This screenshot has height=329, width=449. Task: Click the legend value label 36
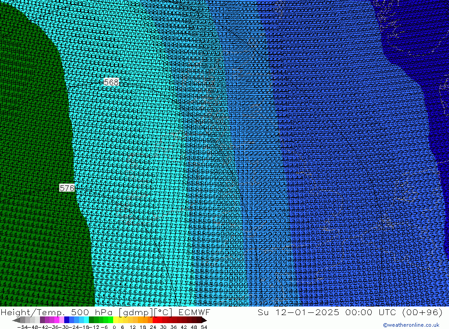coord(173,327)
